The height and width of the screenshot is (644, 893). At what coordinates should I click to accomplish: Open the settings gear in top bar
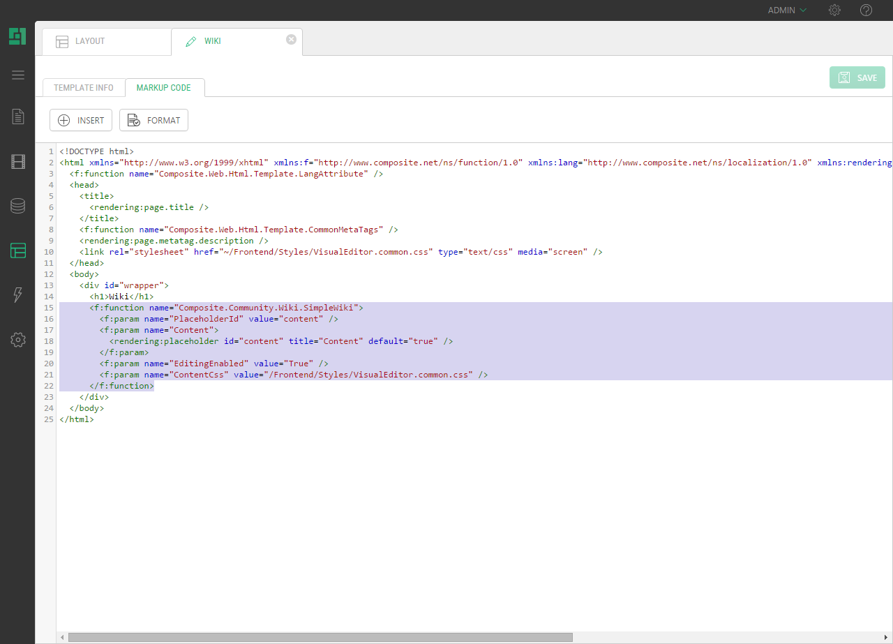(x=834, y=10)
